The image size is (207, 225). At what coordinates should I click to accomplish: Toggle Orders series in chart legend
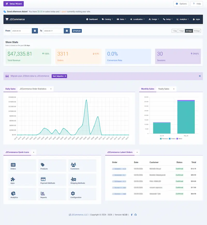[x=172, y=139]
